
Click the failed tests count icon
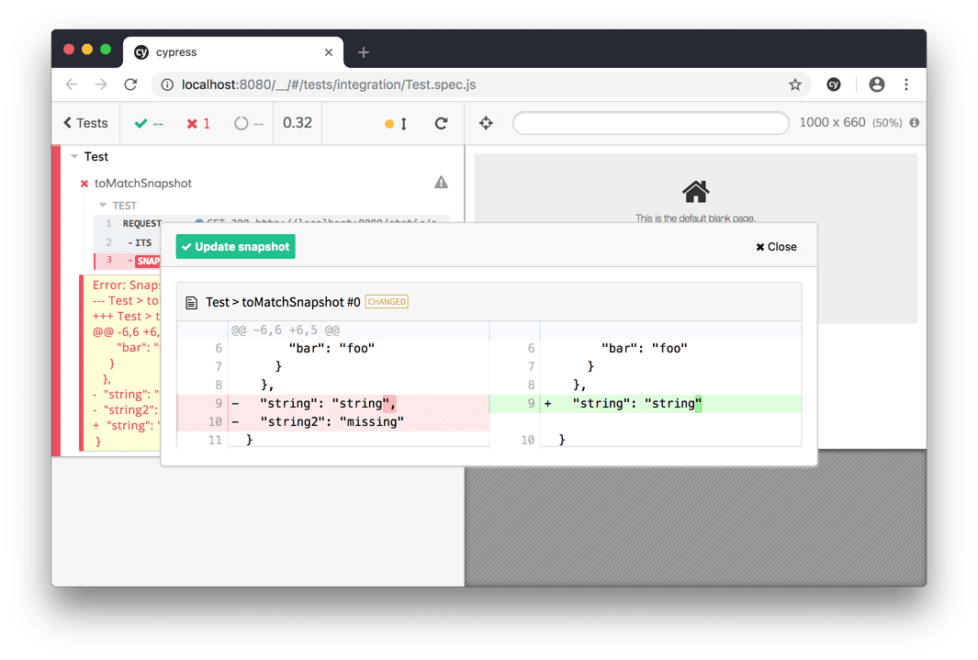click(x=192, y=122)
